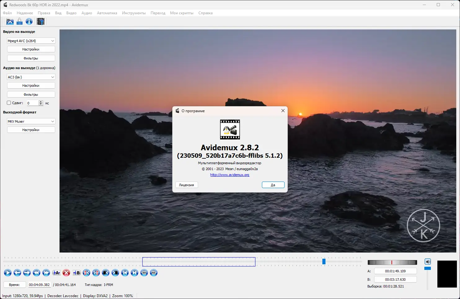Jump to the previous intra frame
460x299 pixels.
[x=86, y=273]
